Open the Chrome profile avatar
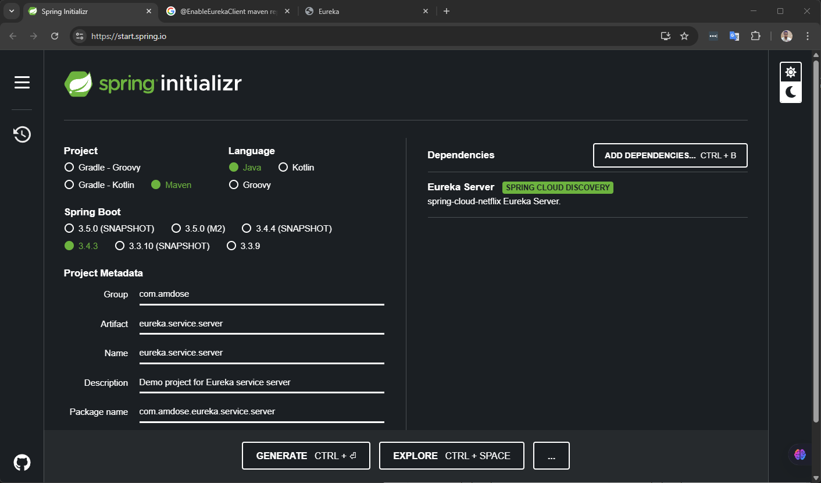 click(787, 36)
